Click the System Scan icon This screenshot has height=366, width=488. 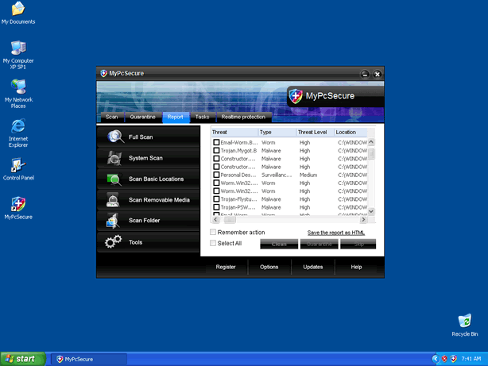click(114, 158)
